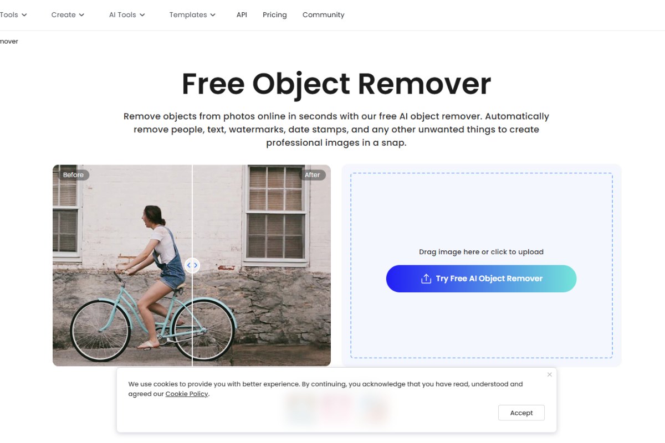This screenshot has width=665, height=443.
Task: Expand the AI Tools dropdown
Action: [127, 15]
